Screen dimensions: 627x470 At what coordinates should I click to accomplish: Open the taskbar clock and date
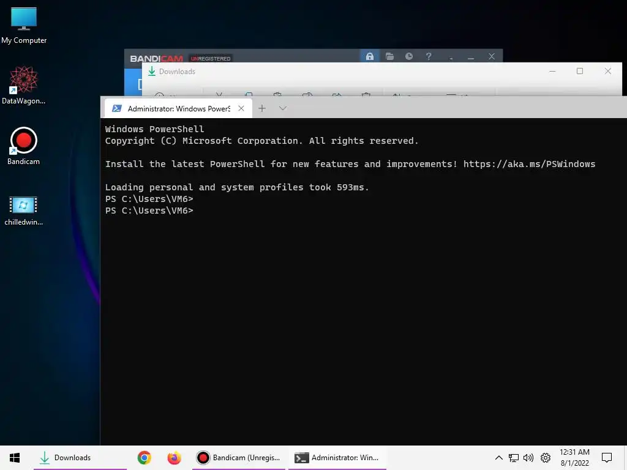574,458
